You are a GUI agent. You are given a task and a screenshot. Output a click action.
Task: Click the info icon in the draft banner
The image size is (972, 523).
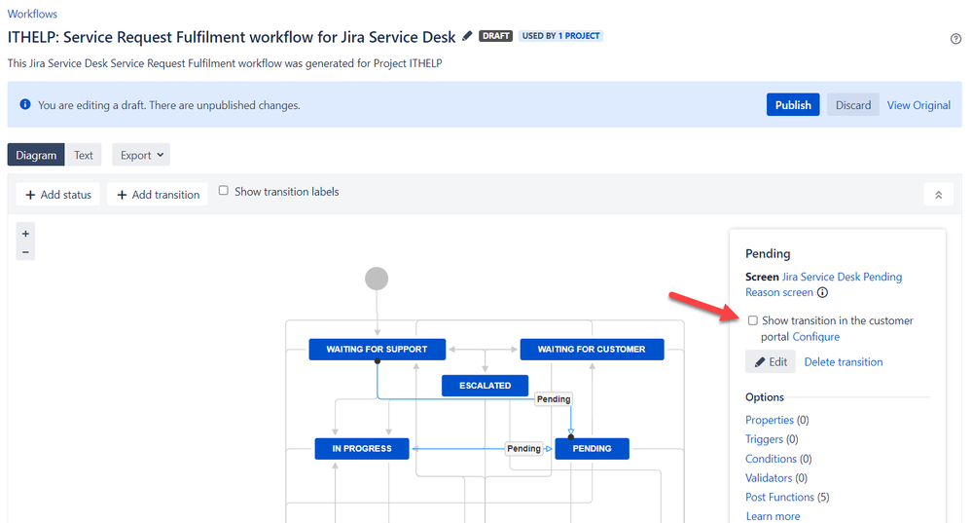(24, 104)
